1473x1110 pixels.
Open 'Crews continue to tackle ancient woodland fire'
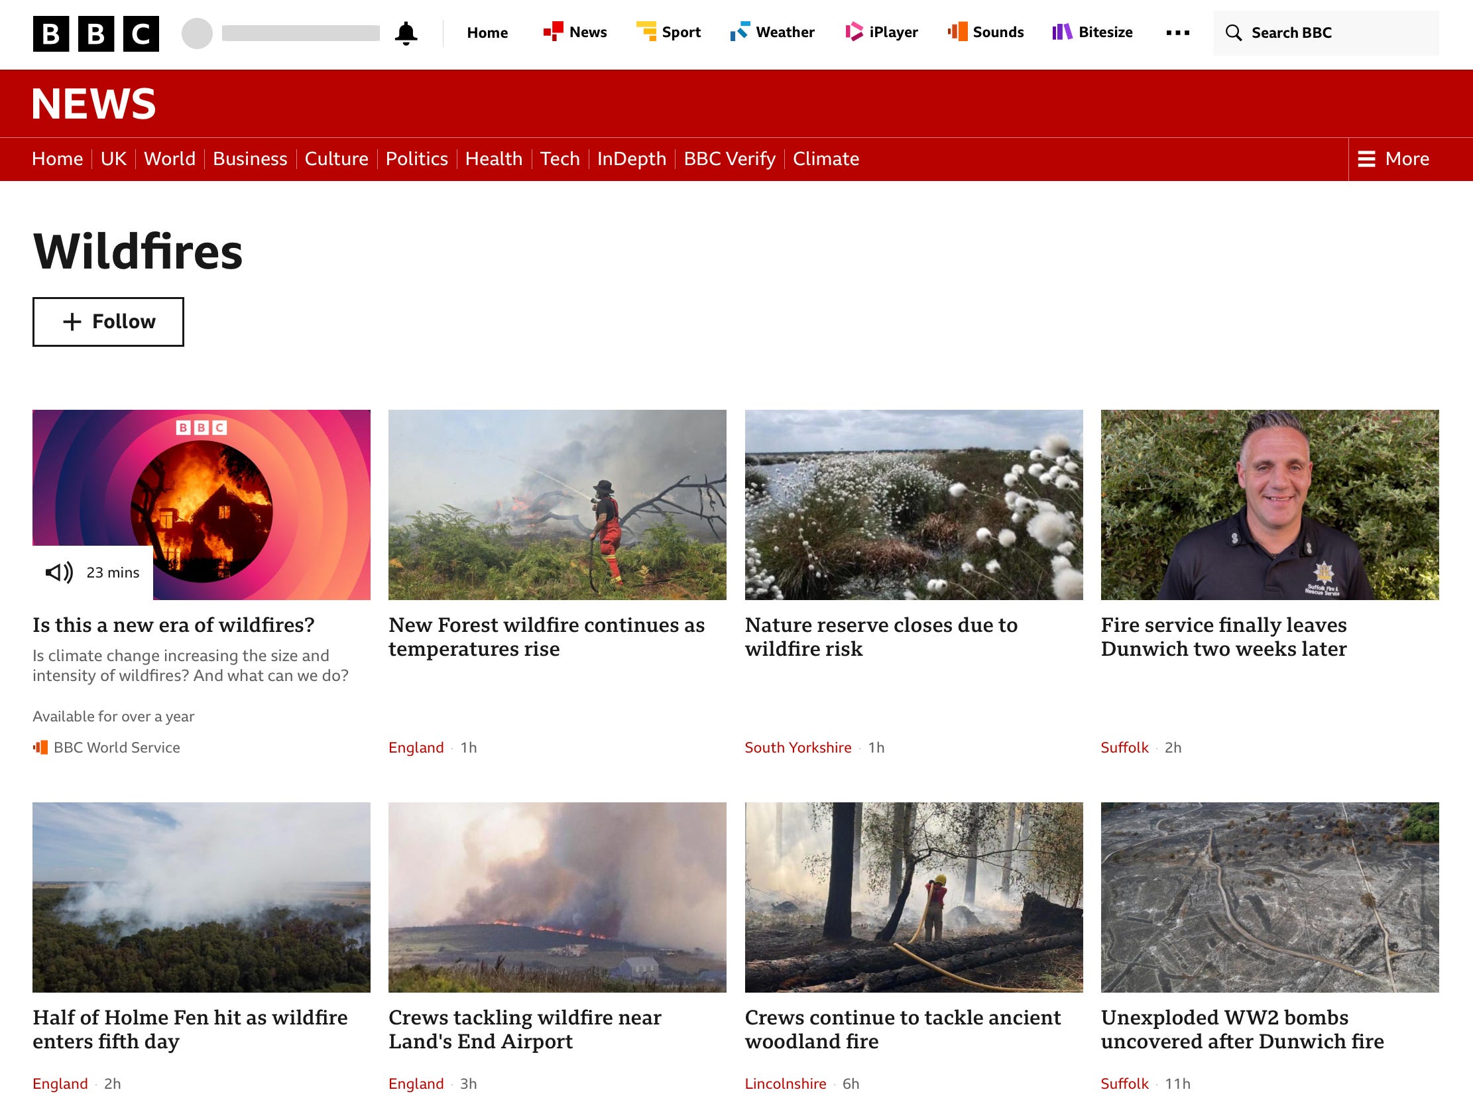903,1029
